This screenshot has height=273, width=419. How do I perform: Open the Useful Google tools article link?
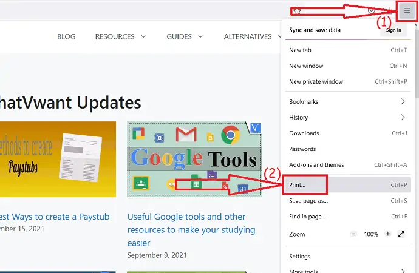tap(191, 230)
